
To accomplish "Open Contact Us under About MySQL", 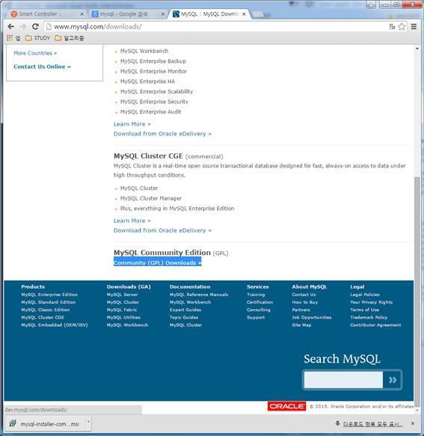I will (304, 295).
